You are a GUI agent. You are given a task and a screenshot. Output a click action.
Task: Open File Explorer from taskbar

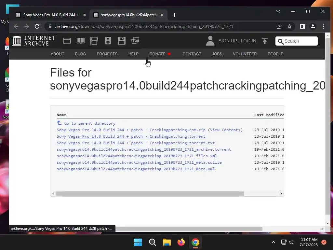click(167, 242)
